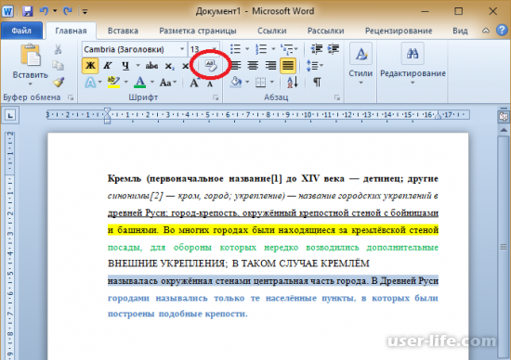Show paragraph marks with the pilcrow button
Viewport: 511px width, 360px height.
click(317, 83)
